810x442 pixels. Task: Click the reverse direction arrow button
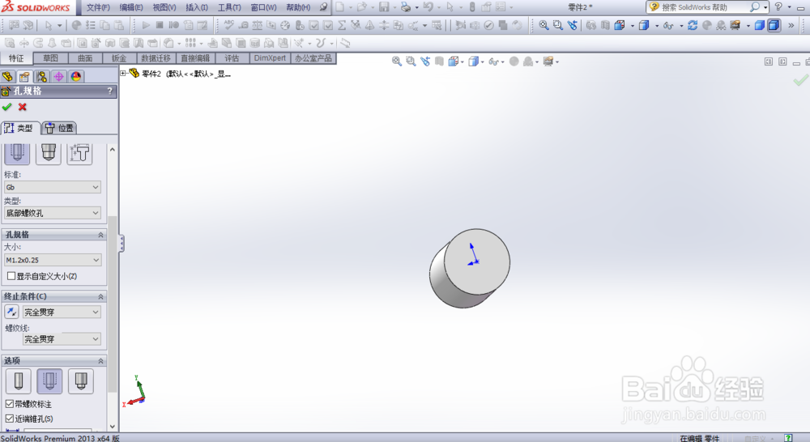pyautogui.click(x=11, y=312)
